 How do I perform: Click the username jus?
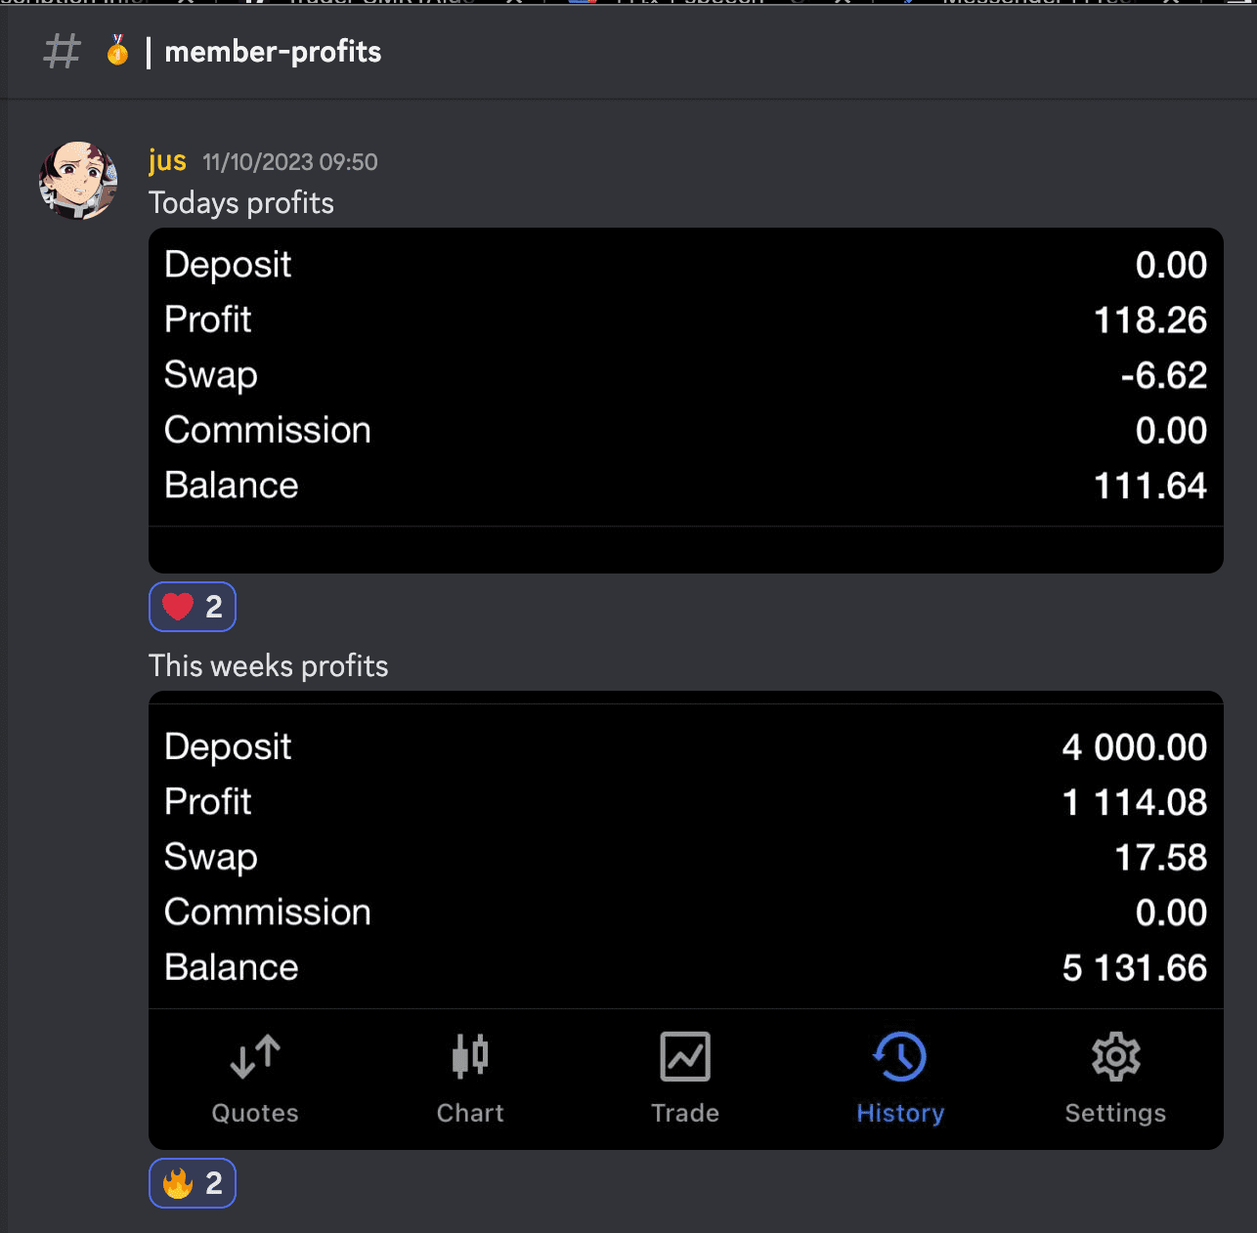pyautogui.click(x=167, y=161)
